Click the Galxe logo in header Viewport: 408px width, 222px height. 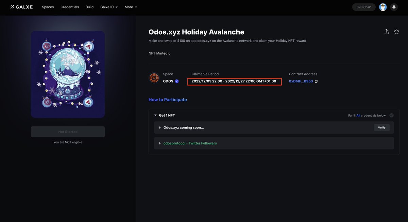pos(21,7)
